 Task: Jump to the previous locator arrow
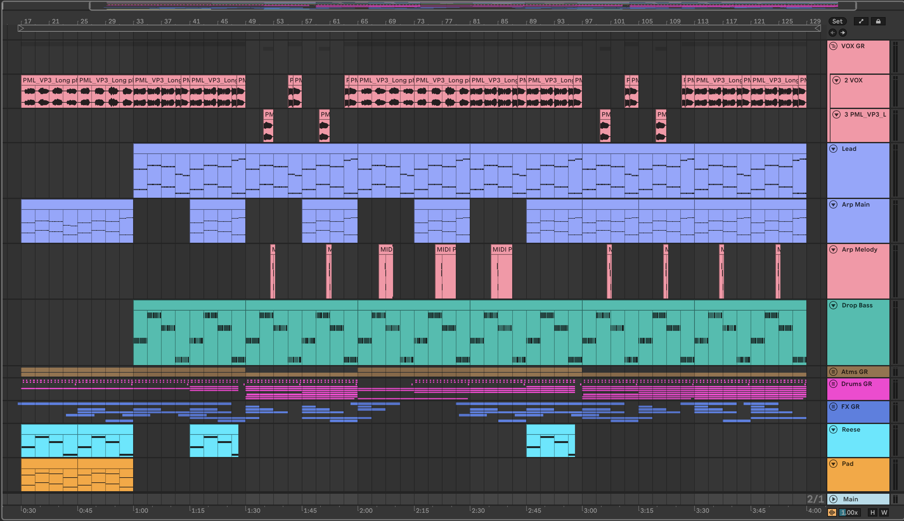click(x=833, y=33)
